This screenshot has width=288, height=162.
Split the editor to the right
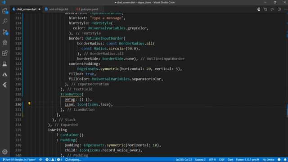point(279,9)
